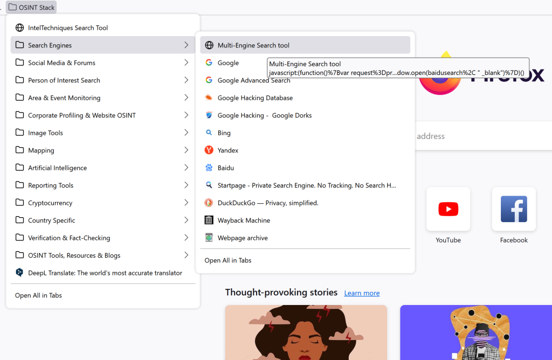The image size is (552, 360).
Task: Click the Social Media & Forums folder icon
Action: click(20, 63)
